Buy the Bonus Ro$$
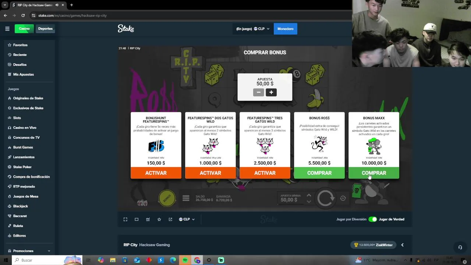The image size is (471, 265). (319, 173)
